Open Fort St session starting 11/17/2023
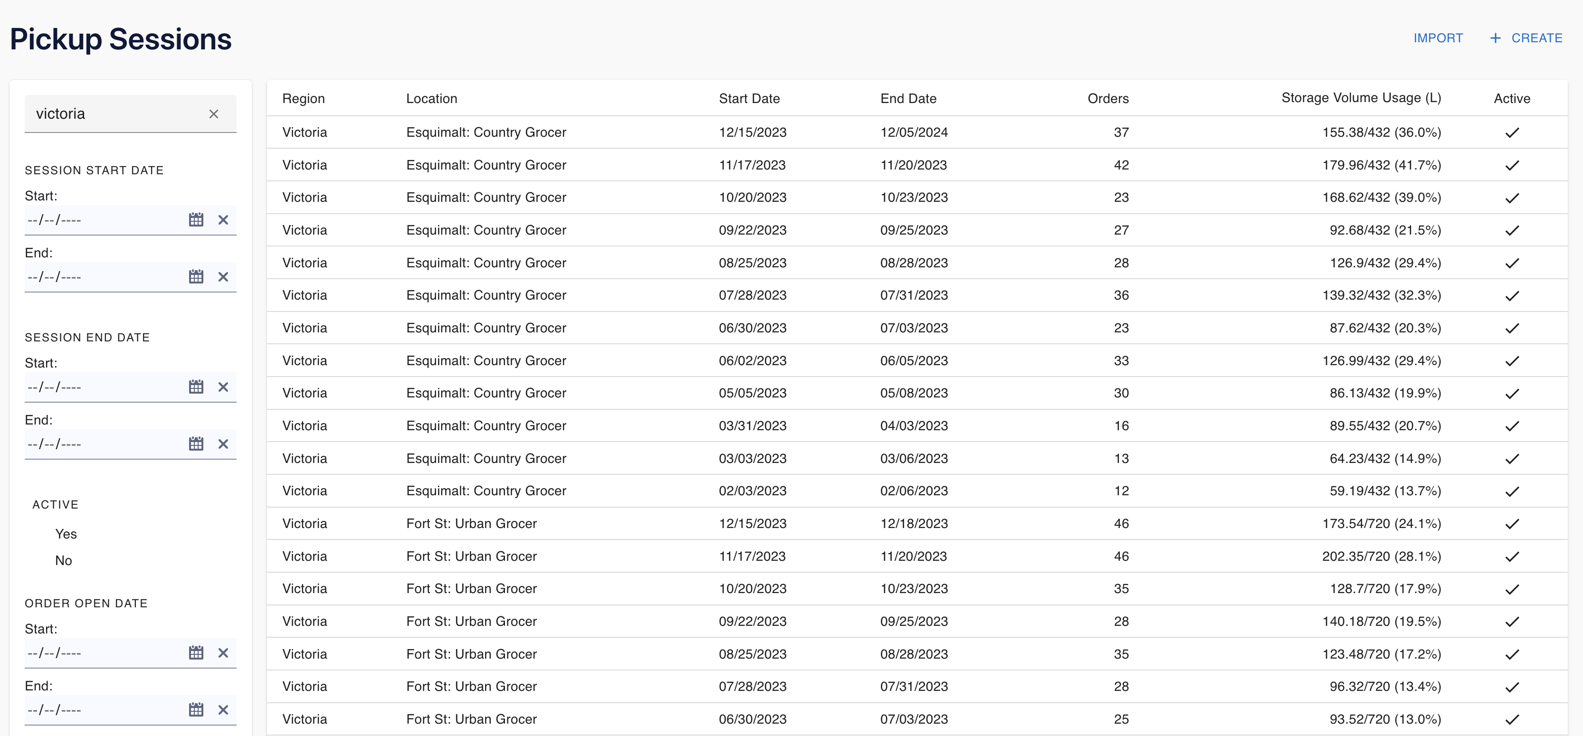1583x736 pixels. click(x=471, y=557)
